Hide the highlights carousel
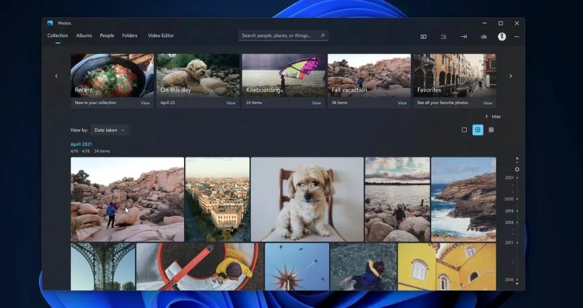This screenshot has height=308, width=583. tap(492, 116)
